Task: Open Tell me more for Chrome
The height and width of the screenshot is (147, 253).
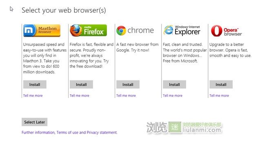Action: (126, 96)
